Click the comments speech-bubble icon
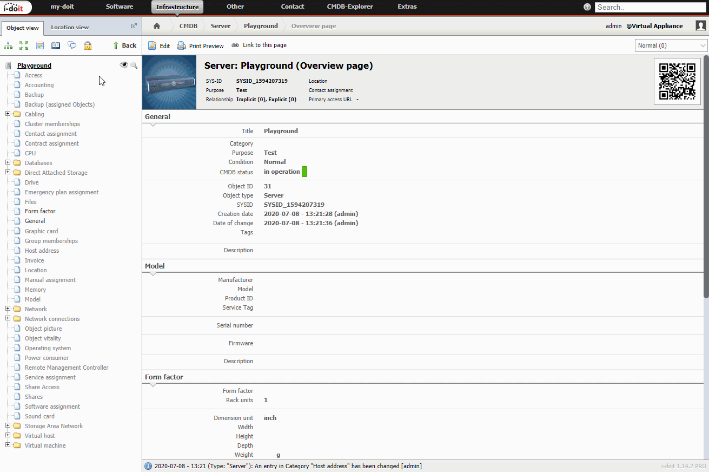The image size is (709, 472). click(x=71, y=45)
